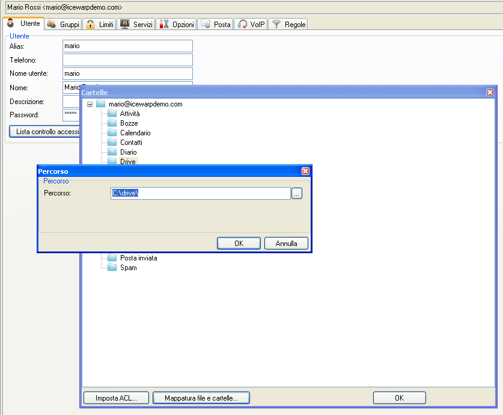This screenshot has height=415, width=503.
Task: Open the Opzioni tab
Action: pyautogui.click(x=176, y=25)
